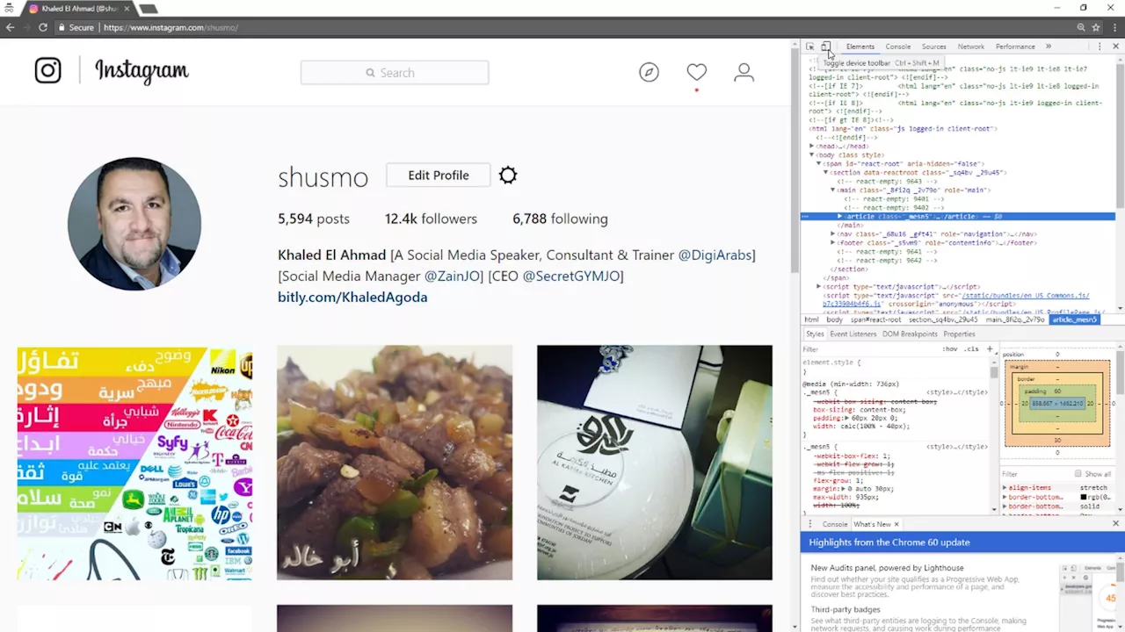
Task: Open Chrome zoom magnifier icon in address bar
Action: click(1081, 27)
